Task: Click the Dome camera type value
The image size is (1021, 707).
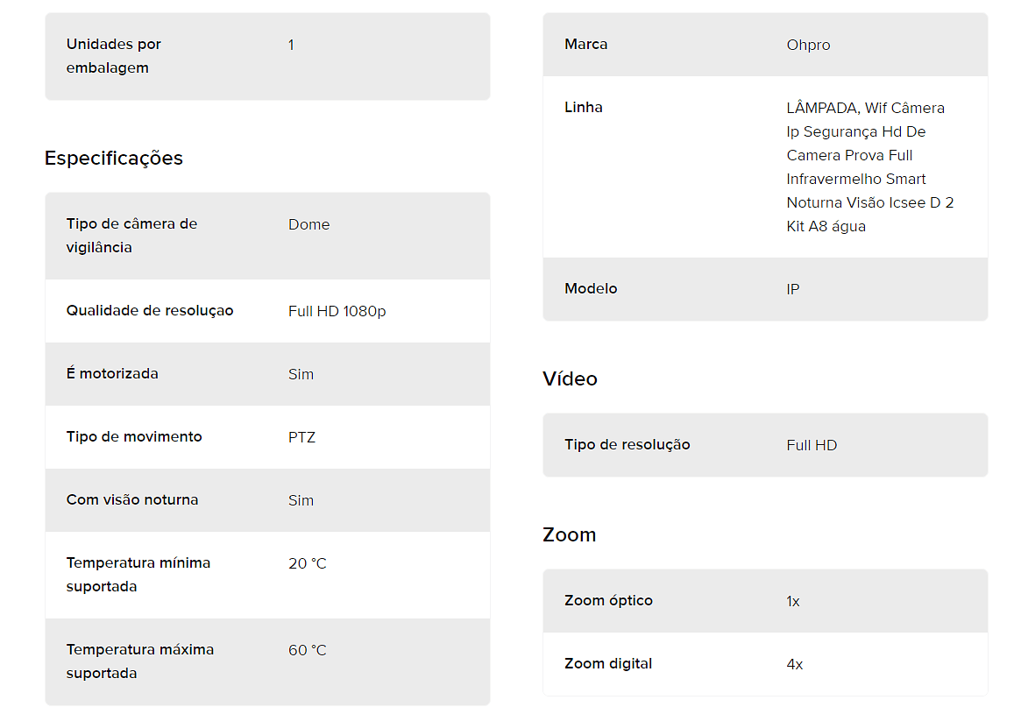Action: pyautogui.click(x=308, y=224)
